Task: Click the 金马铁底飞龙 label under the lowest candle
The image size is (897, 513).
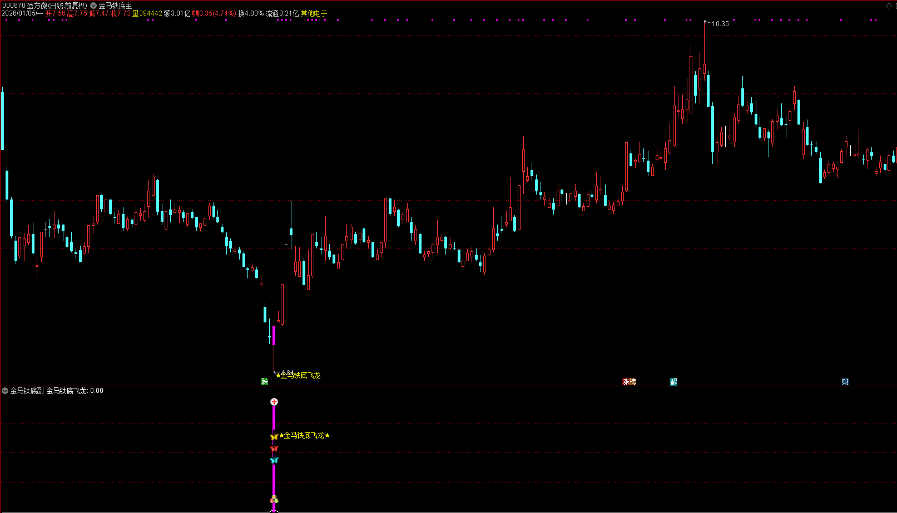Action: click(x=300, y=375)
